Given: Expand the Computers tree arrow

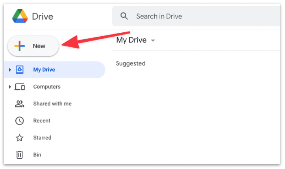Looking at the screenshot, I should click(10, 87).
